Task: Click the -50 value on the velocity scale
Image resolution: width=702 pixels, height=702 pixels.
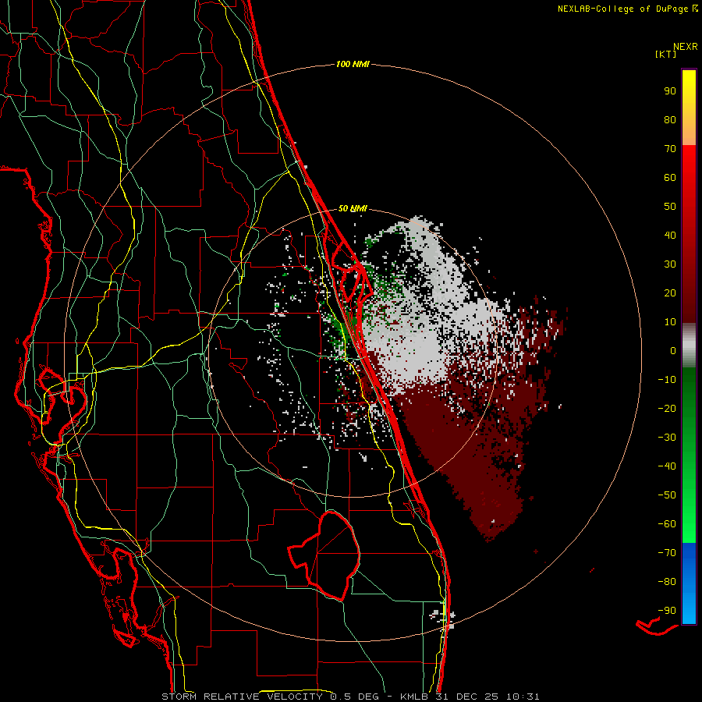Action: (x=667, y=495)
